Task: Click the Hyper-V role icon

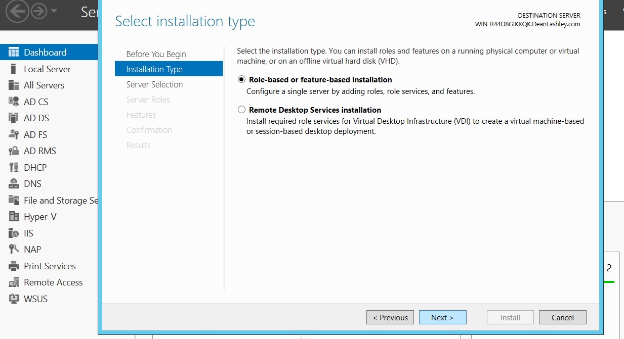Action: pyautogui.click(x=14, y=217)
